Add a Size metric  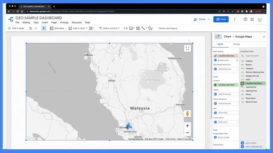click(x=226, y=113)
